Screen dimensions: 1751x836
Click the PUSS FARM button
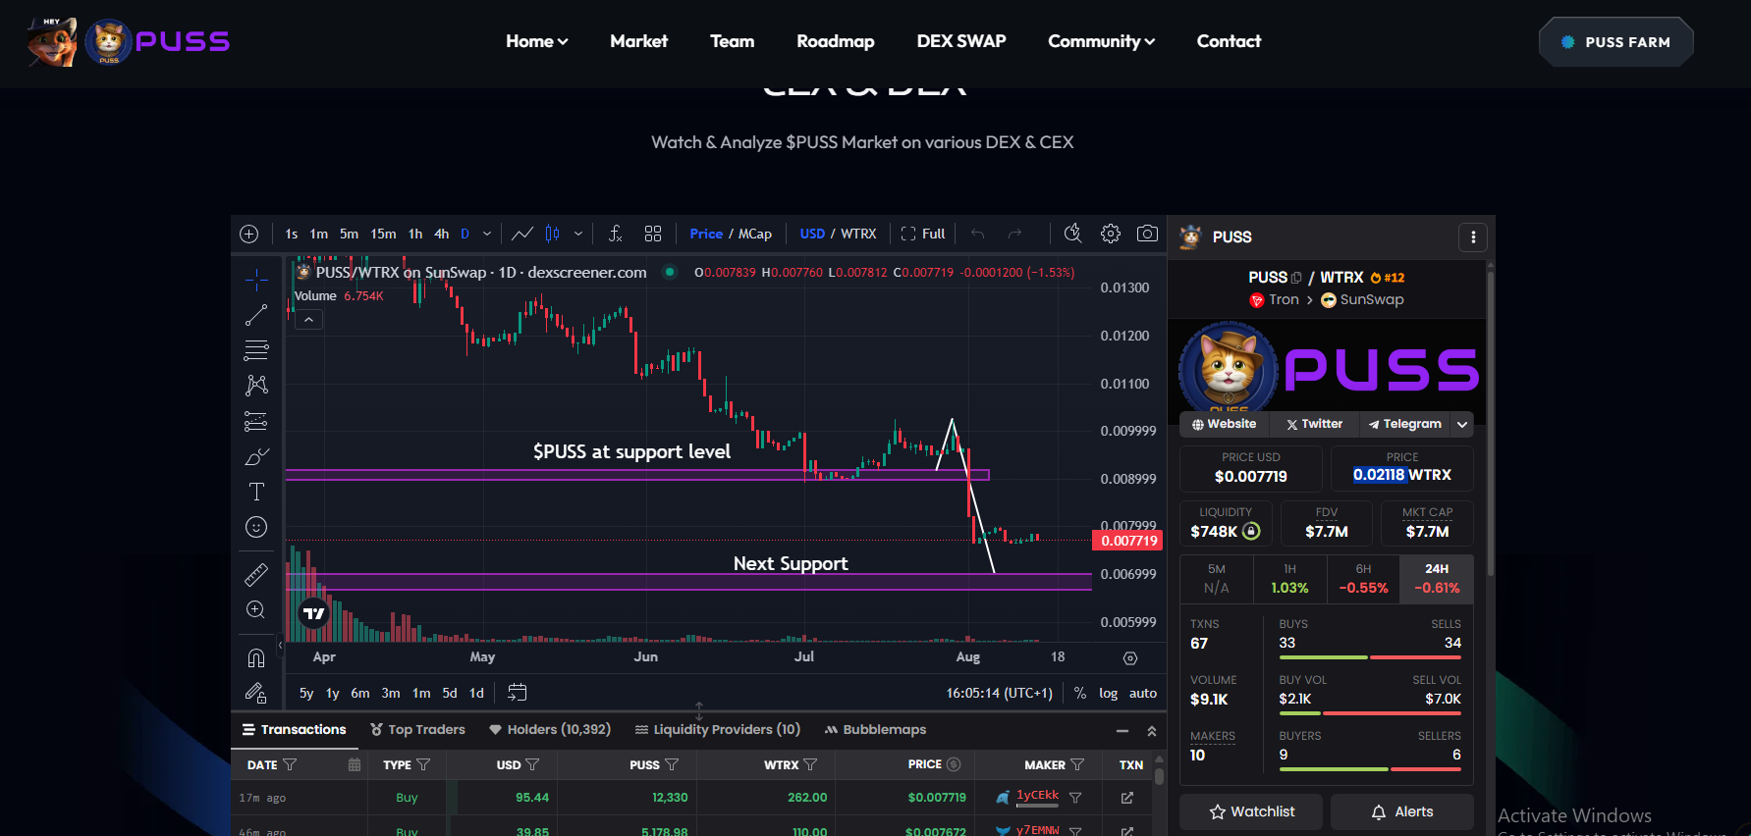(x=1616, y=42)
